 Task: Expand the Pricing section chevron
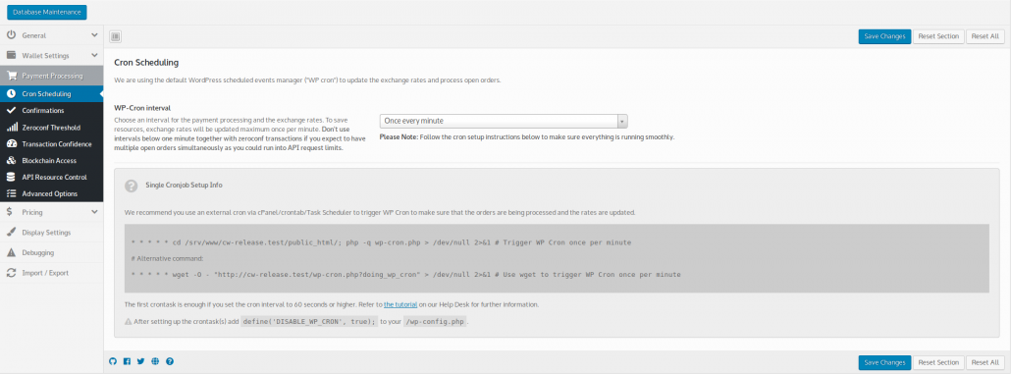[94, 212]
